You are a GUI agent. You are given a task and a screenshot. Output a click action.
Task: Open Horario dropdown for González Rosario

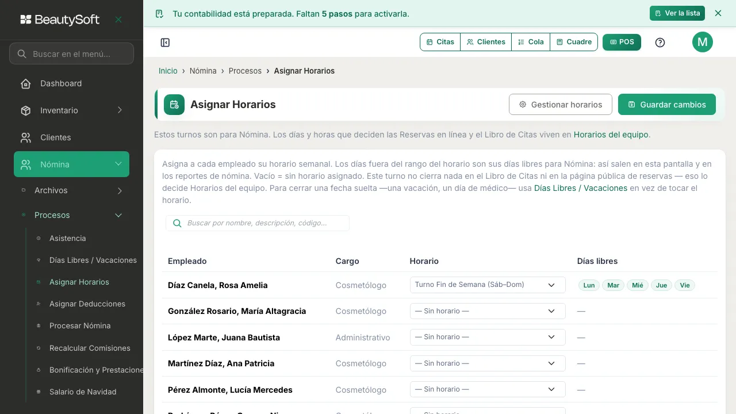pyautogui.click(x=488, y=311)
